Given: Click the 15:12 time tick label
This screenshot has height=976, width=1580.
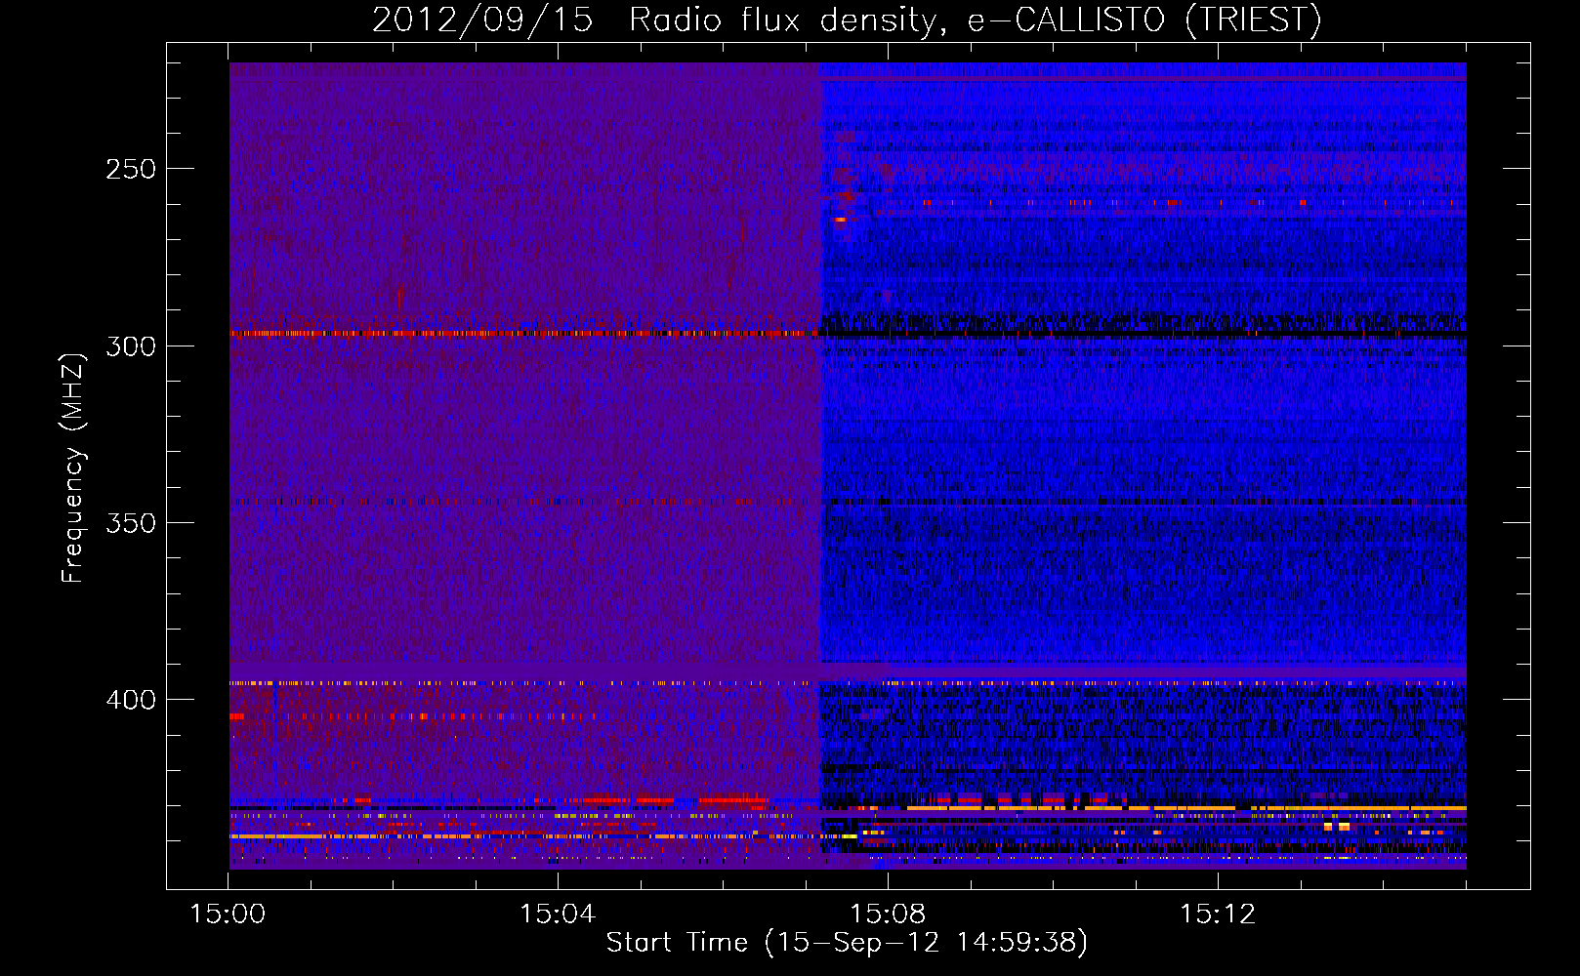Looking at the screenshot, I should point(1218,915).
